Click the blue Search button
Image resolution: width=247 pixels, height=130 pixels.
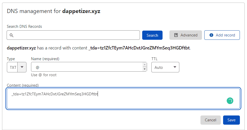pos(152,35)
